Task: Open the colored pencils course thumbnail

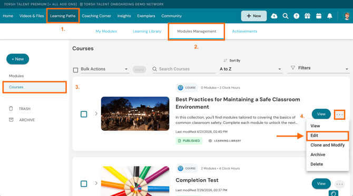Action: (135, 181)
